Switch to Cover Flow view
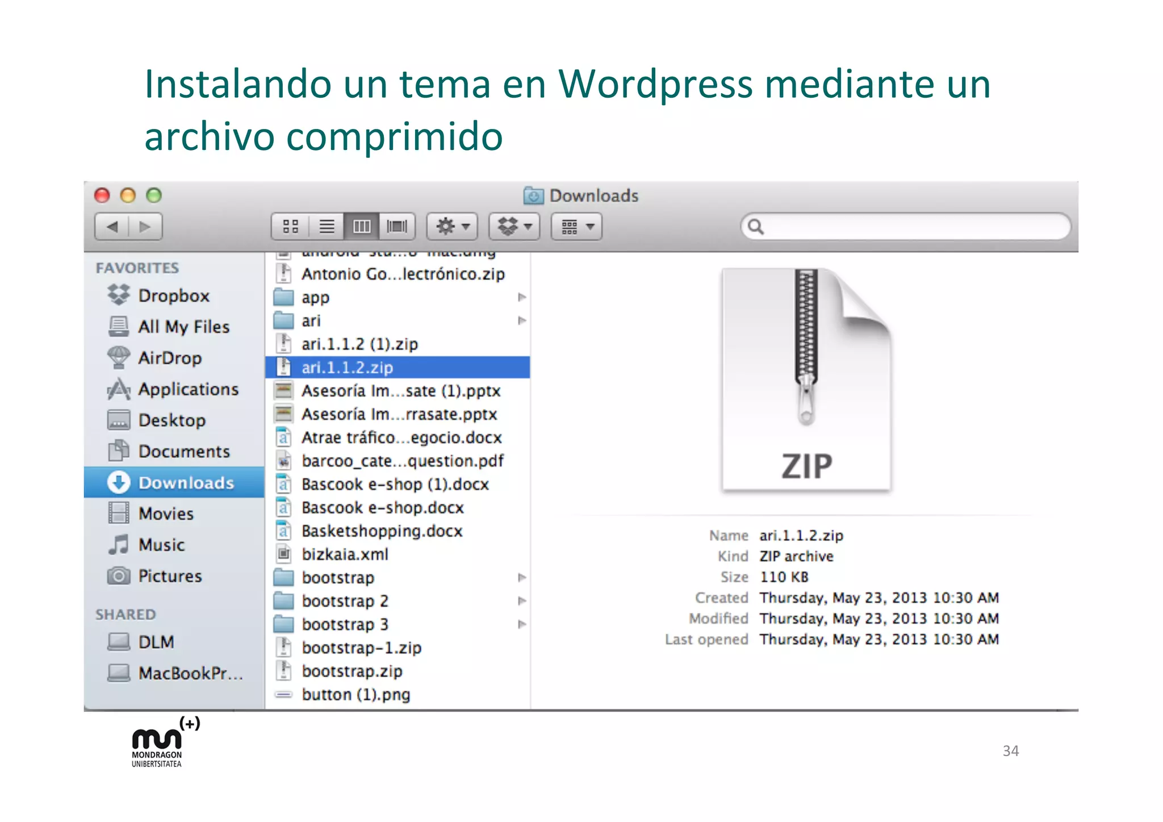The height and width of the screenshot is (822, 1163). [x=397, y=227]
